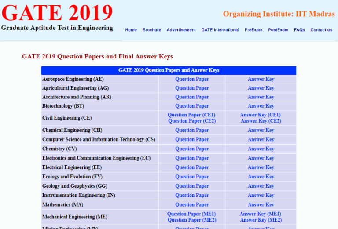Image resolution: width=338 pixels, height=229 pixels.
Task: Select 'Agricultural Engineering (AG)' cell text
Action: pos(75,88)
